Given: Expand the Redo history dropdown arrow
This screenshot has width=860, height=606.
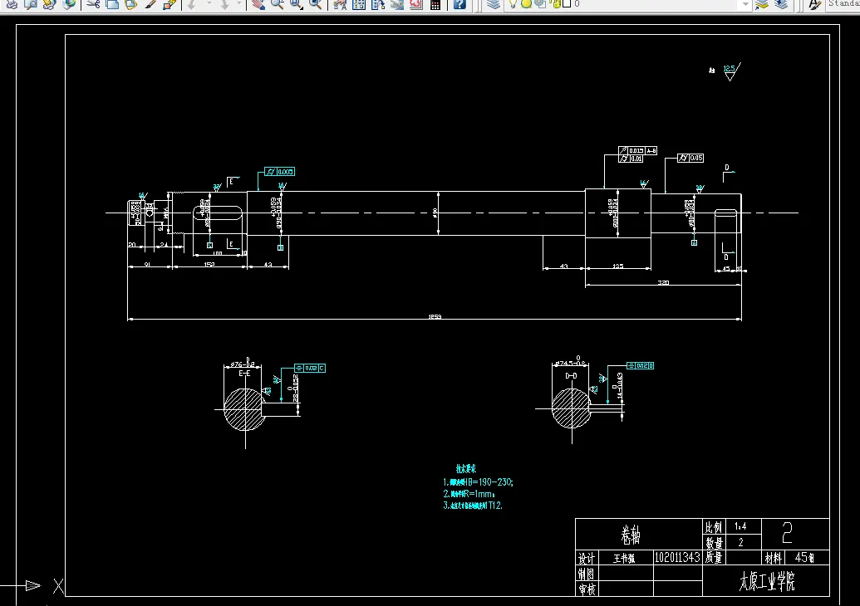Looking at the screenshot, I should click(x=239, y=3).
